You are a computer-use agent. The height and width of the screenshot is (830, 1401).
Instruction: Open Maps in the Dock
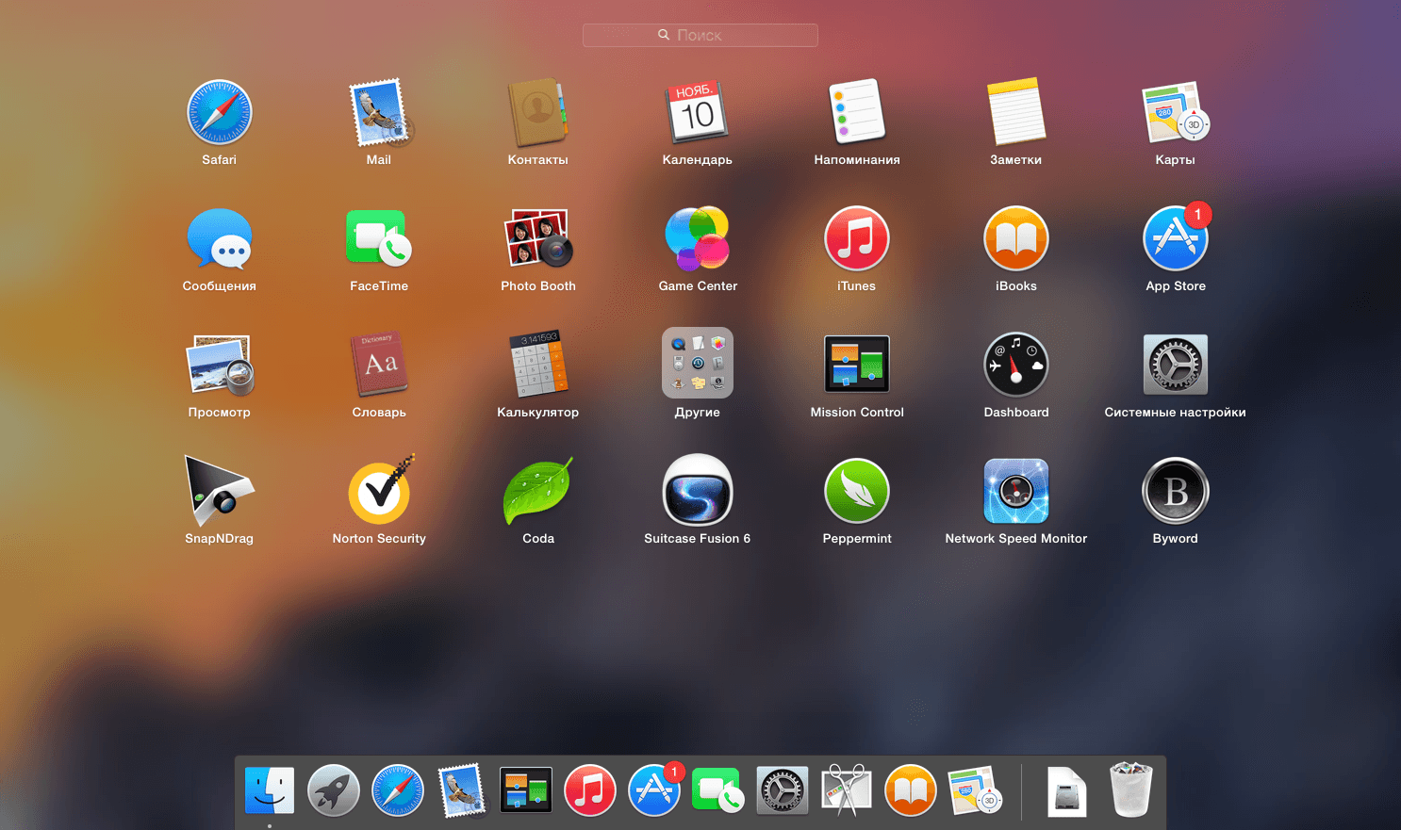975,789
